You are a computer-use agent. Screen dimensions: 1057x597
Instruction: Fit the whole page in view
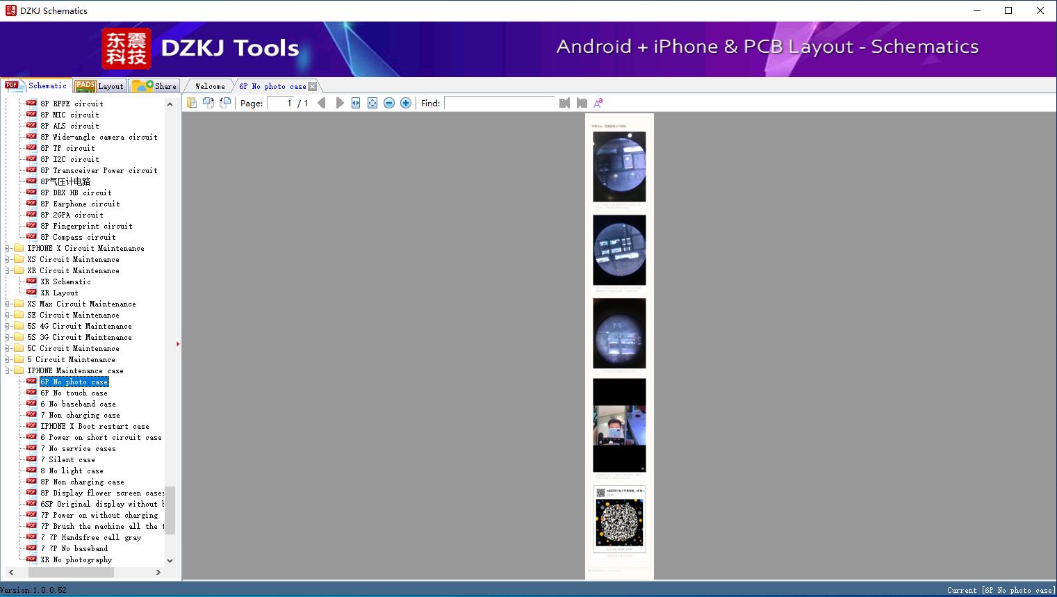click(x=372, y=103)
